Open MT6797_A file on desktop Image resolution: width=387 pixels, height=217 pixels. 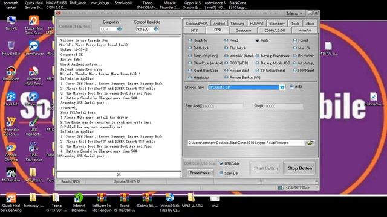pos(328,48)
